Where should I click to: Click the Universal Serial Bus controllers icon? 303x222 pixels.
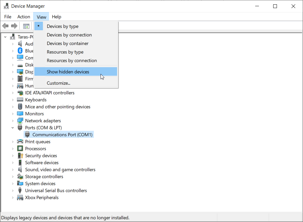20,190
